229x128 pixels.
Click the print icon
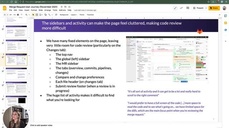click(18, 15)
